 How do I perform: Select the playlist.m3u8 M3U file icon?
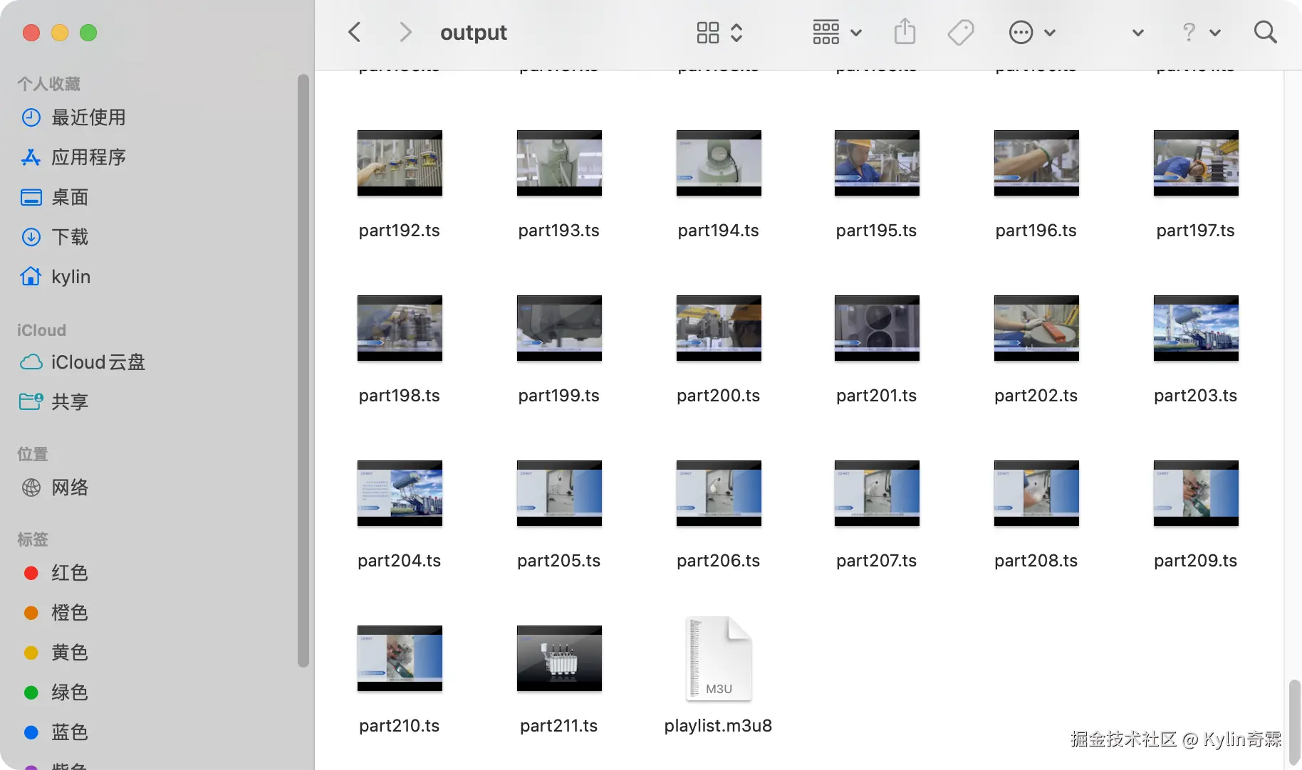tap(719, 658)
